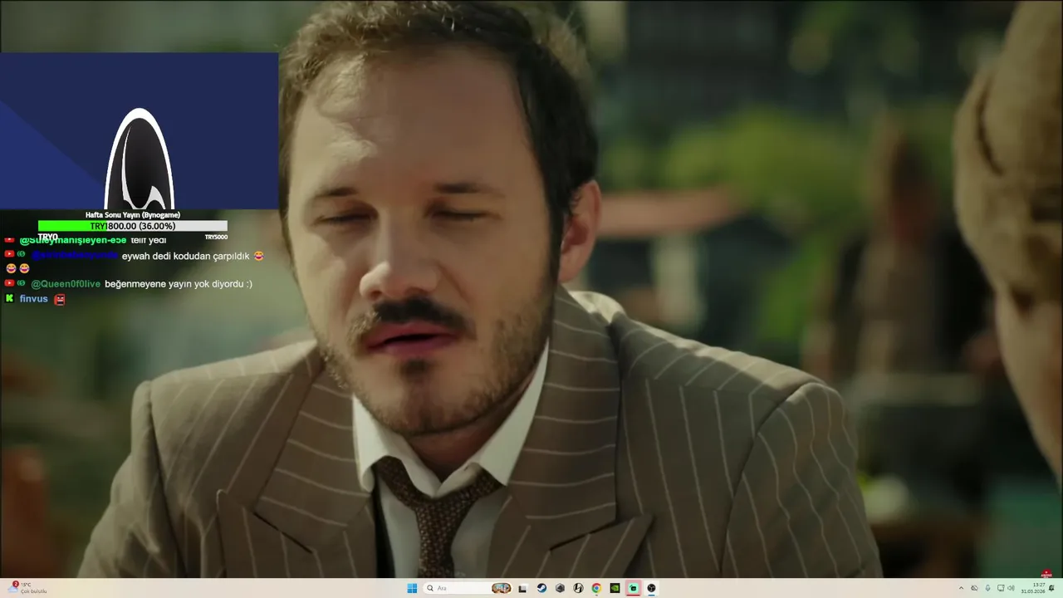Click the donation goal progress bar
The width and height of the screenshot is (1063, 598).
coord(132,226)
